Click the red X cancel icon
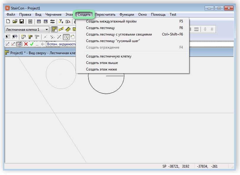 click(x=26, y=44)
